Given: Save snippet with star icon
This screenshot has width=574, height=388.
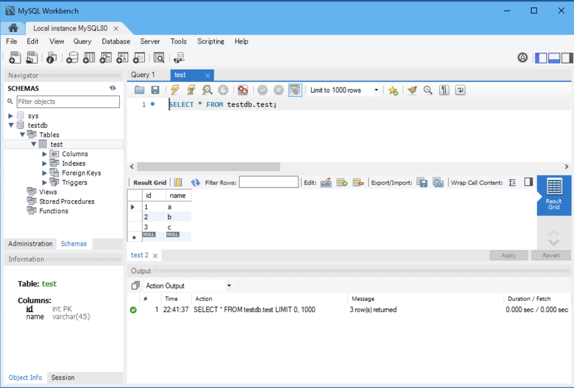Looking at the screenshot, I should tap(393, 90).
